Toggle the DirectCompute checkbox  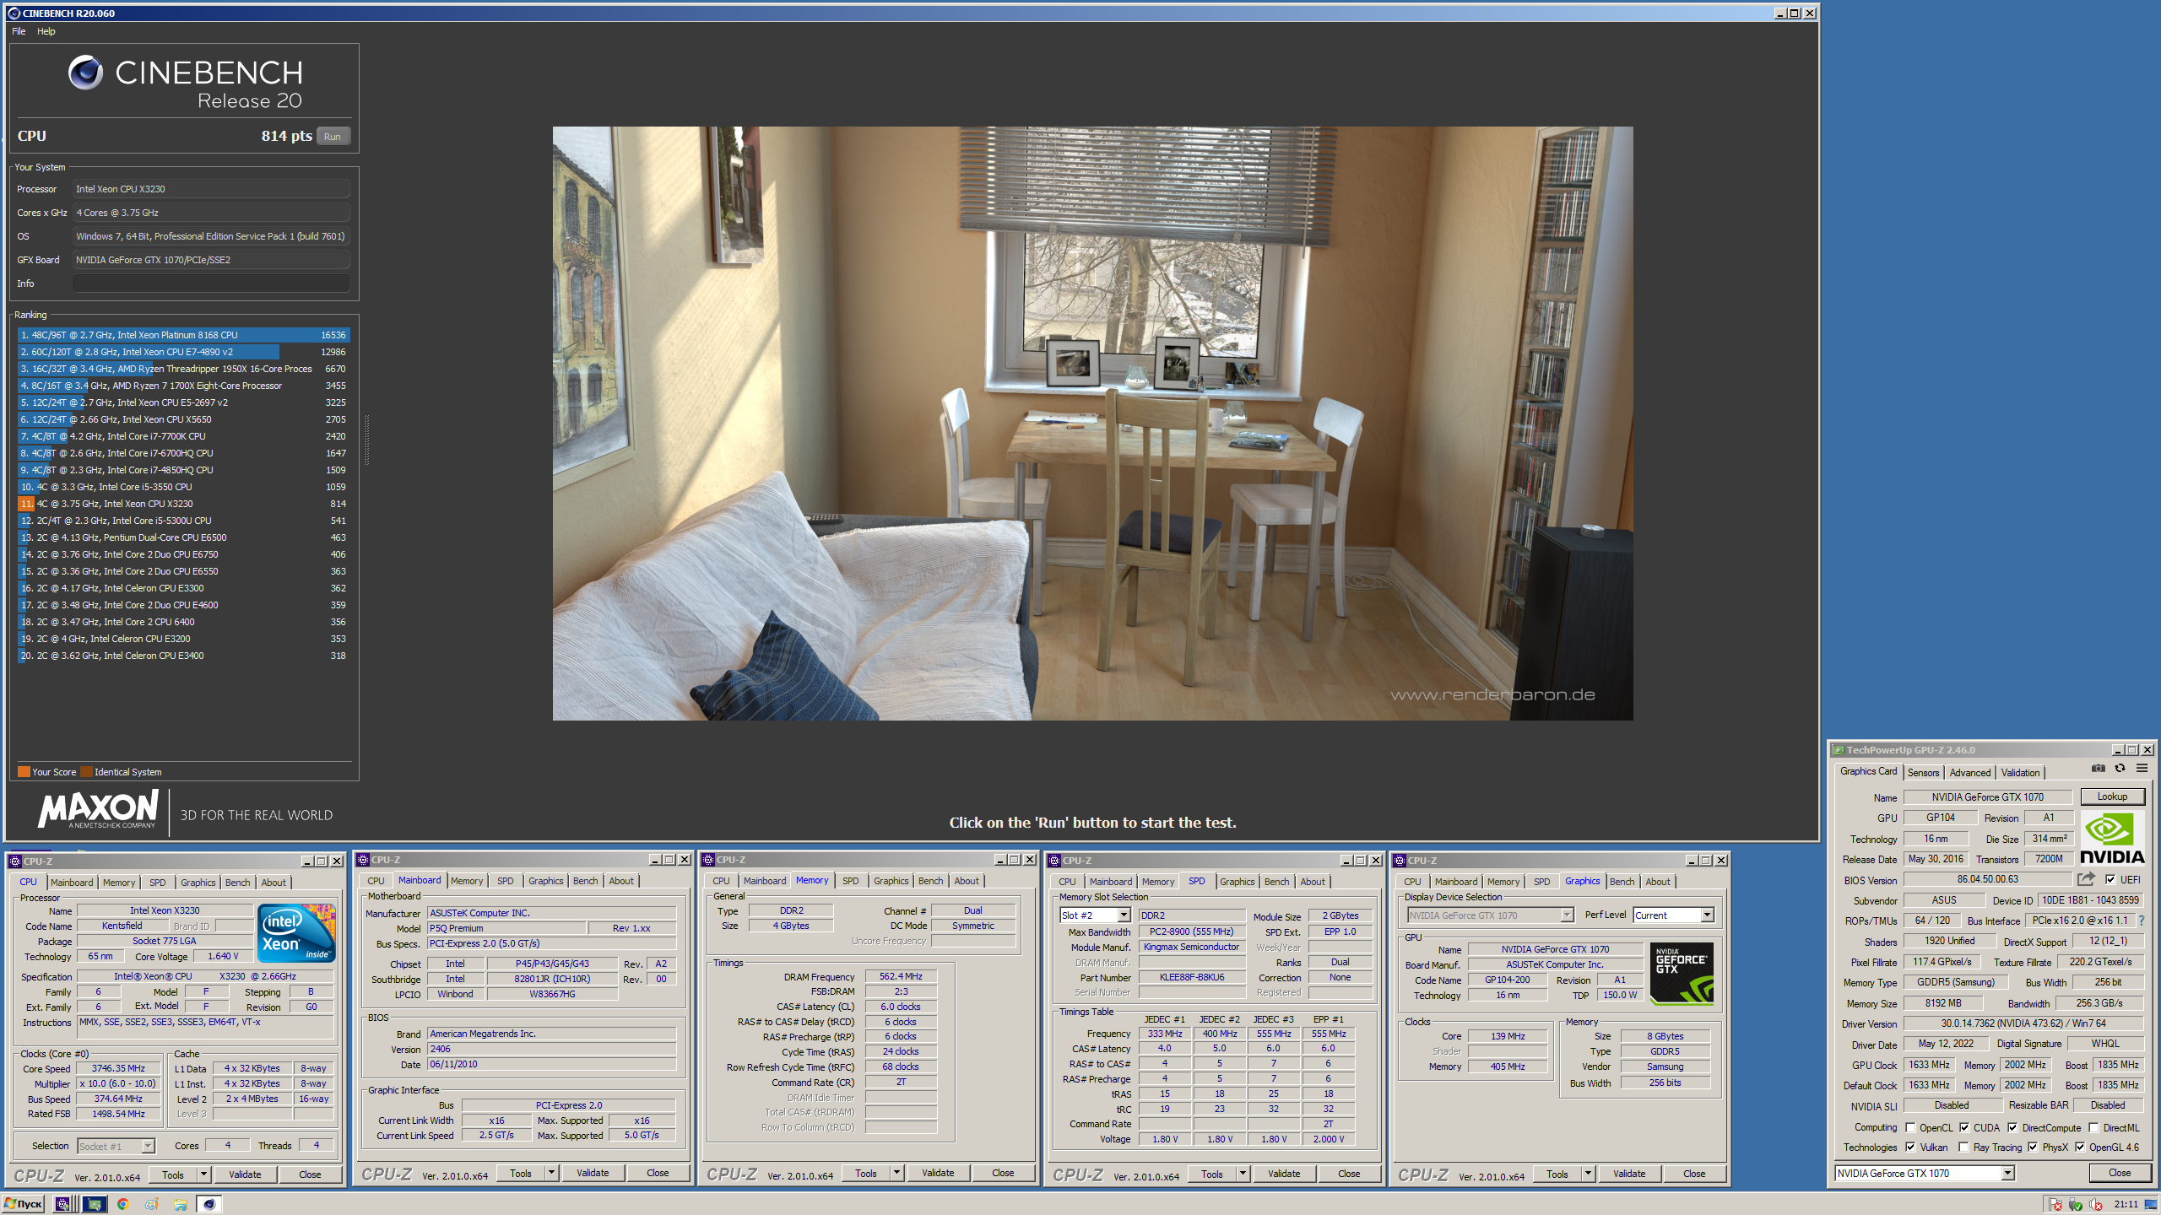(x=2012, y=1127)
